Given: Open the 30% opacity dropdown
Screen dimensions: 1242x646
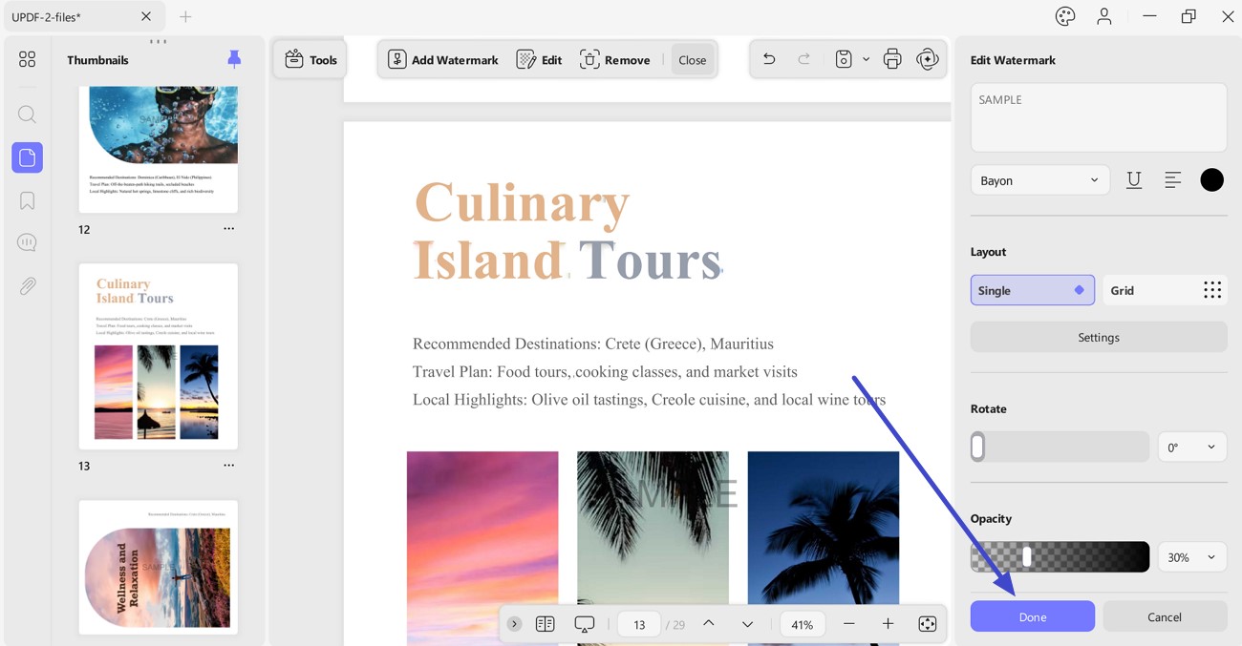Looking at the screenshot, I should [1192, 557].
